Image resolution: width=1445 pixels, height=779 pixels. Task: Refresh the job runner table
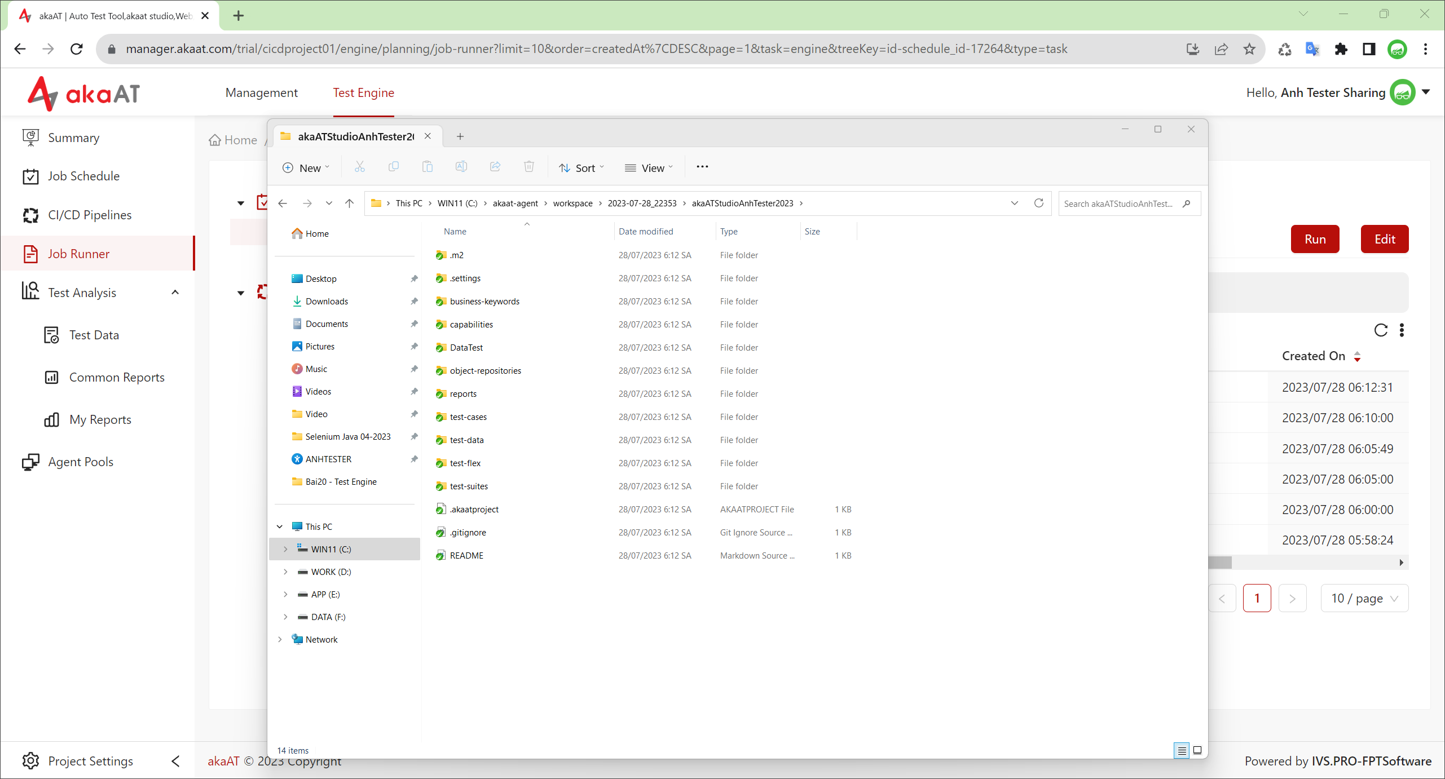pos(1381,330)
